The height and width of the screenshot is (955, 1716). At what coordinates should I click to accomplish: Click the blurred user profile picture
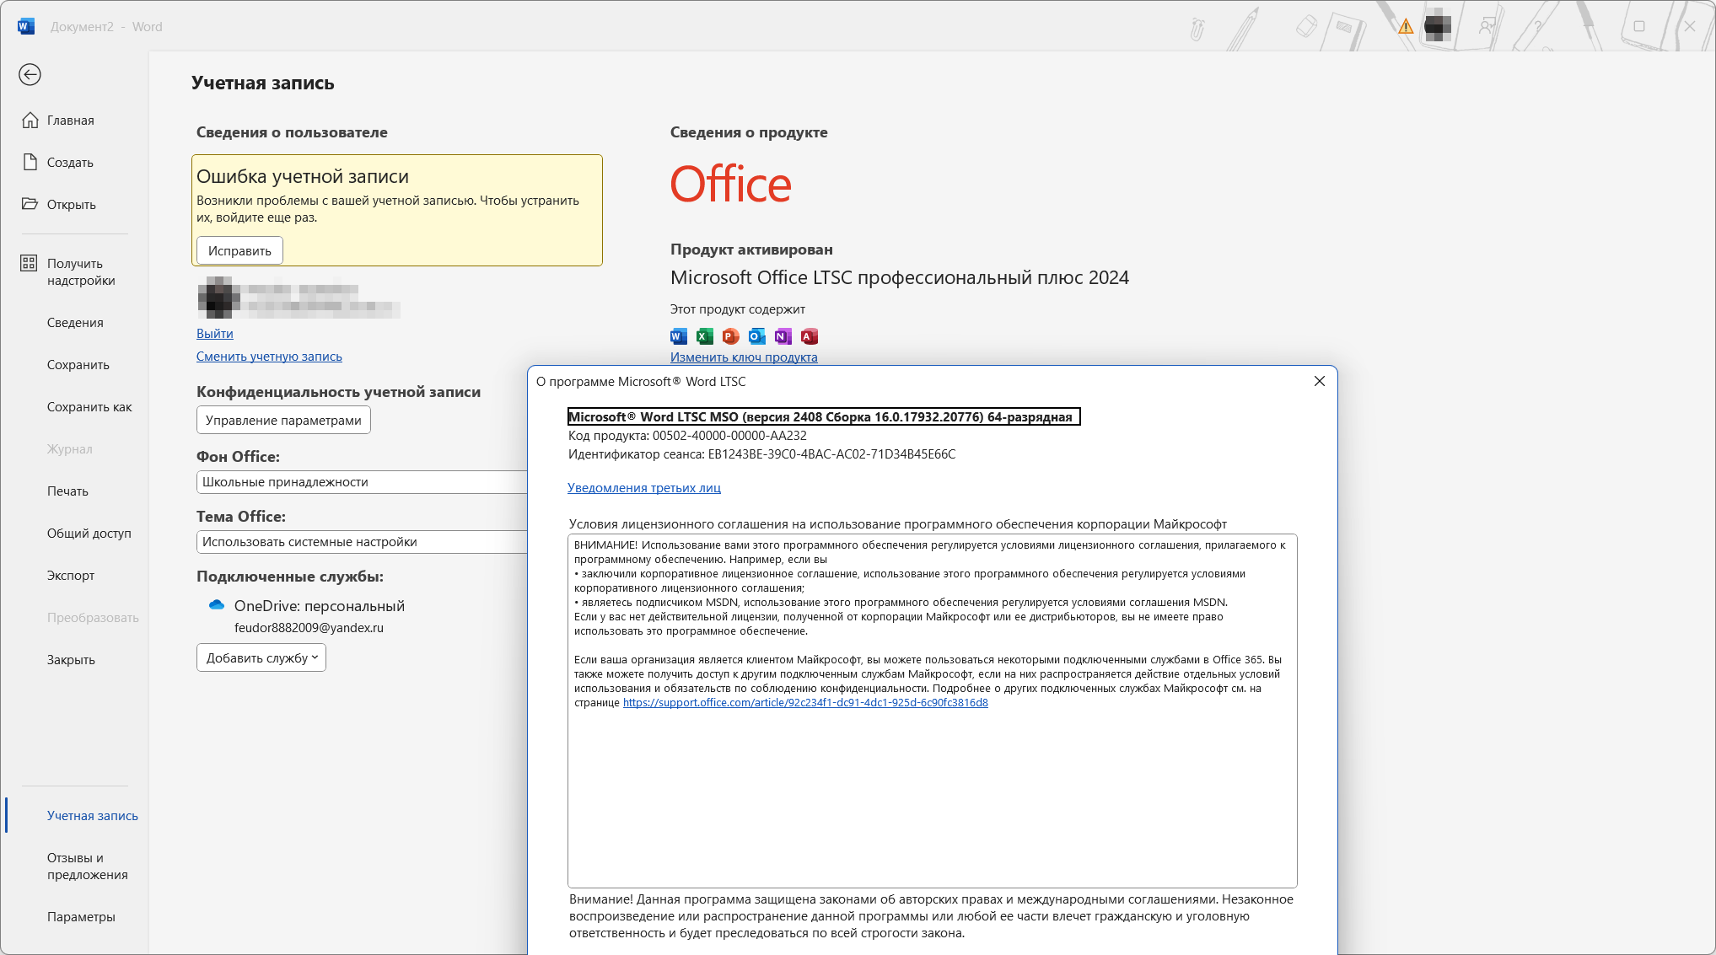218,298
